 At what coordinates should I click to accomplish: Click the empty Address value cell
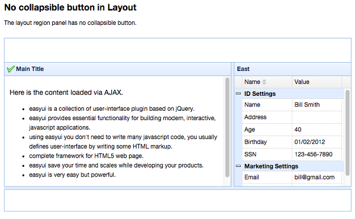pos(317,117)
